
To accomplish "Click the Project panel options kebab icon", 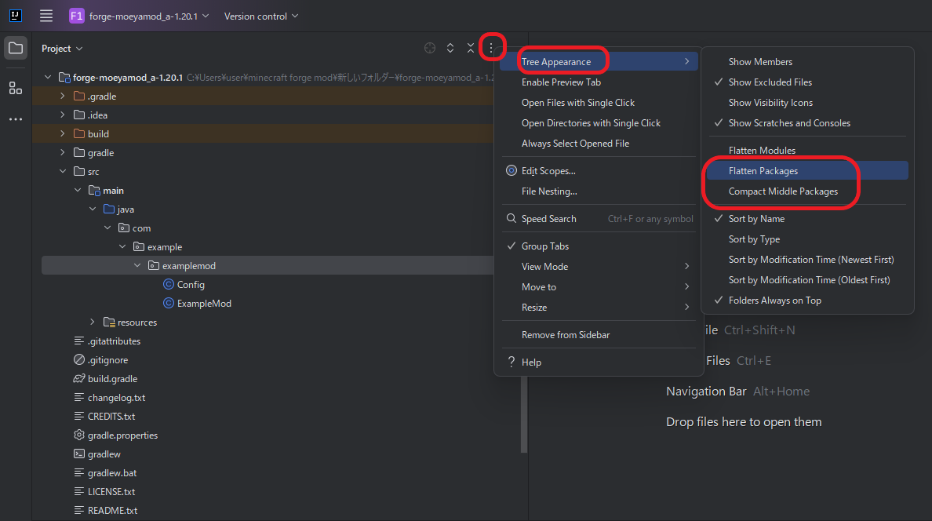I will pyautogui.click(x=491, y=49).
